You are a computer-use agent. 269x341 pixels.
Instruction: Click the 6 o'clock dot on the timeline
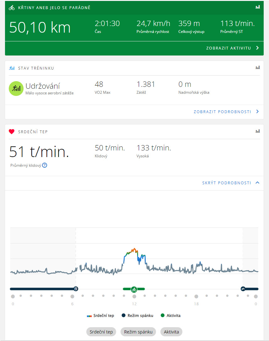[72, 296]
